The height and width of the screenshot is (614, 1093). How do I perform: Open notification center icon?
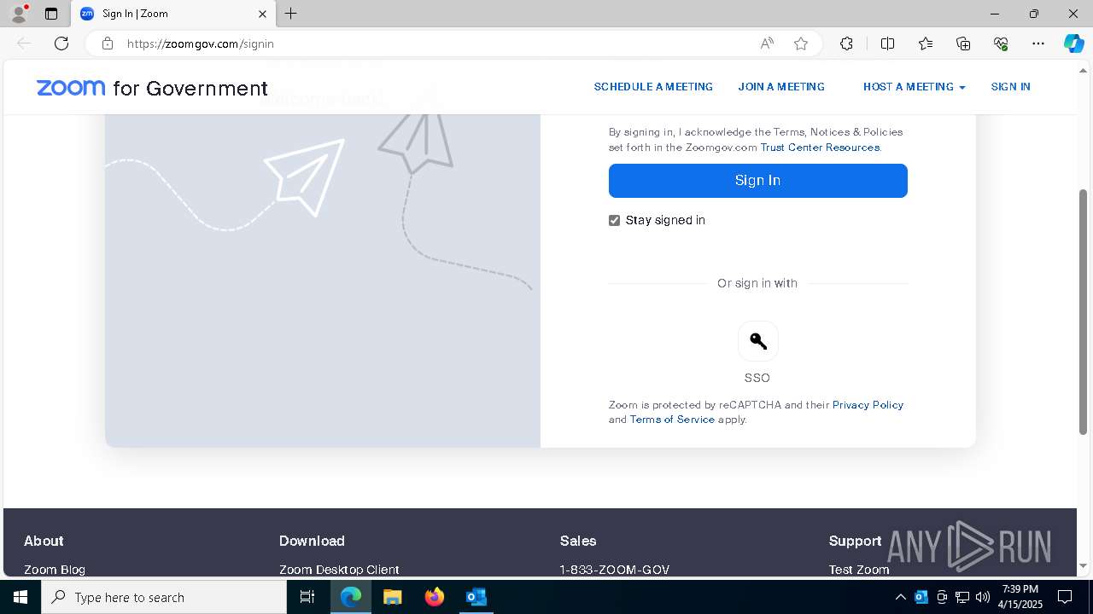click(x=1065, y=597)
